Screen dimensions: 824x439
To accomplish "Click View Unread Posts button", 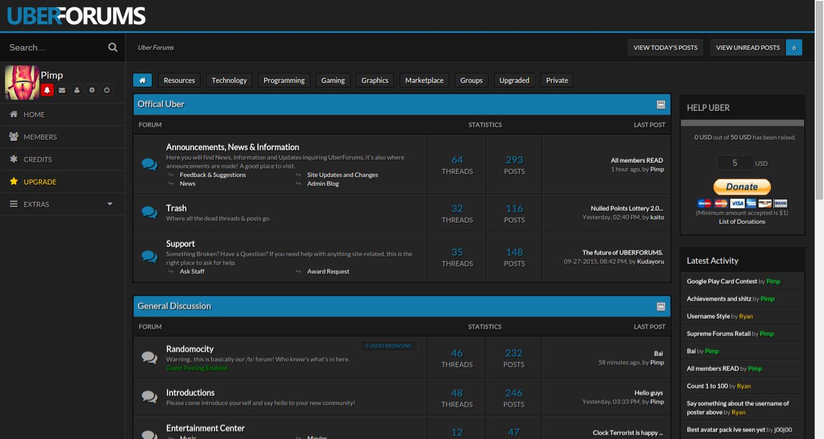I will (x=748, y=47).
